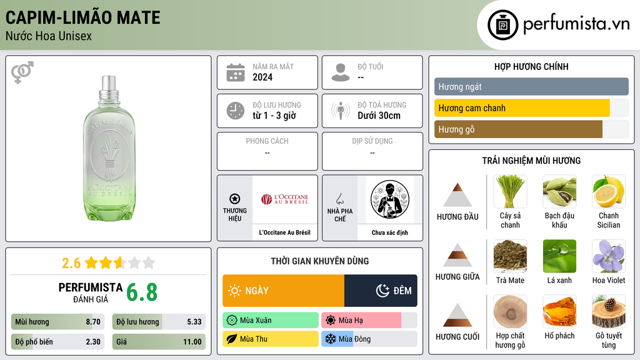Click the person silhouette icon for Độ tuổi
Image resolution: width=640 pixels, height=360 pixels.
[341, 72]
